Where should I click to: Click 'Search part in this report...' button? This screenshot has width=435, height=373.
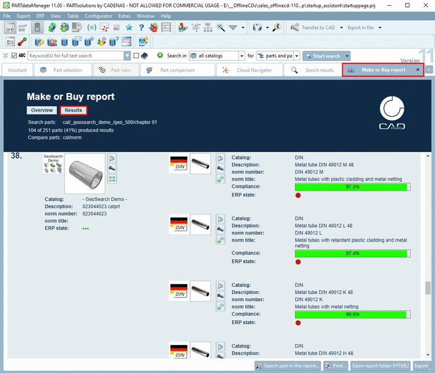(x=288, y=366)
